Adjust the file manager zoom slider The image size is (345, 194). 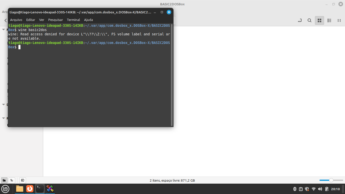(x=331, y=180)
